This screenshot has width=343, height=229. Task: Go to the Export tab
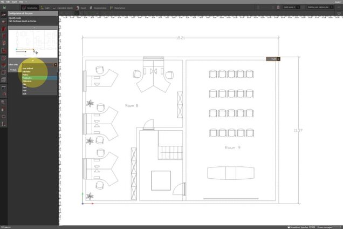point(81,8)
